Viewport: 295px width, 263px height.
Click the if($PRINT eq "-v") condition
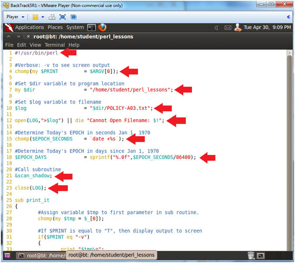click(x=64, y=237)
